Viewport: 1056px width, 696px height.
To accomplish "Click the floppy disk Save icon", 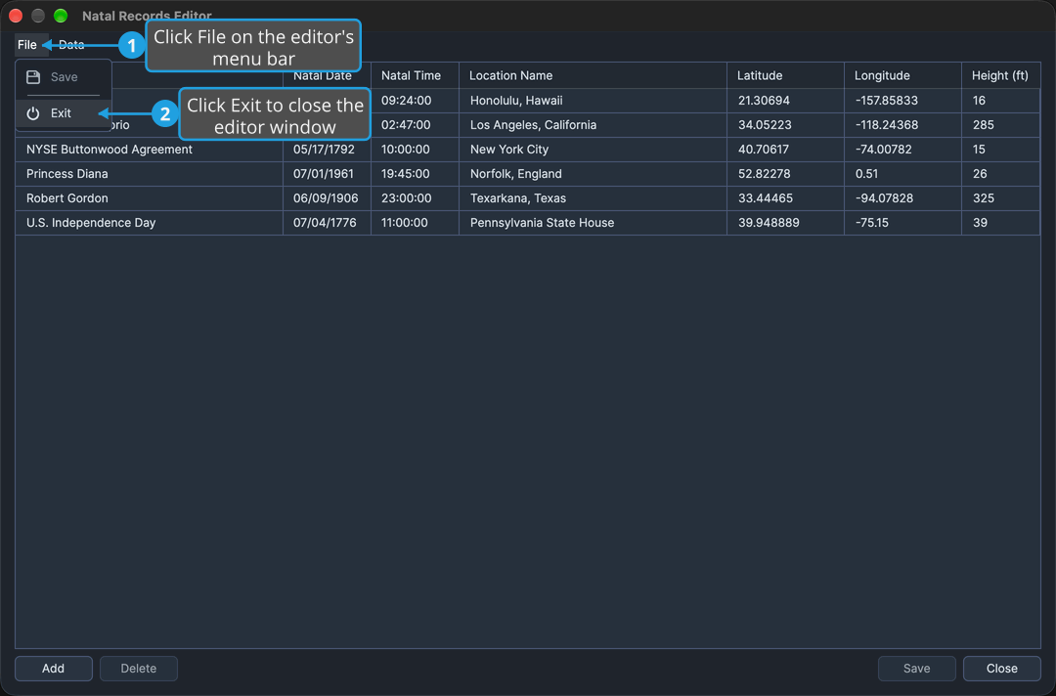I will (33, 76).
